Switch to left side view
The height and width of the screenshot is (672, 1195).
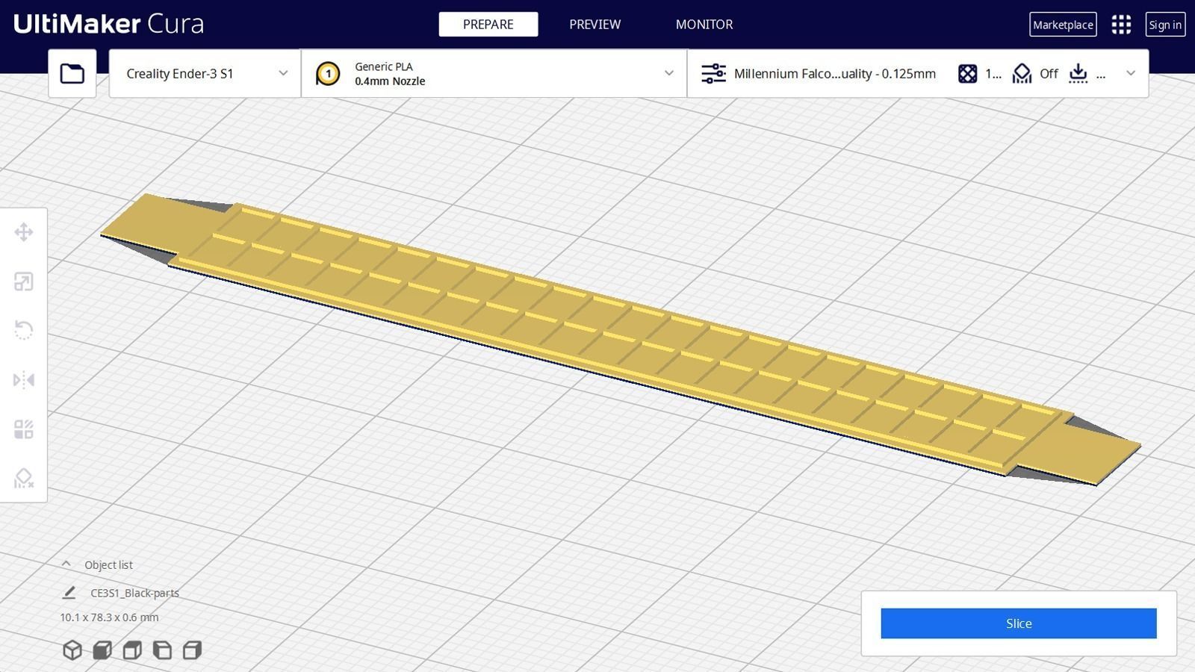162,650
